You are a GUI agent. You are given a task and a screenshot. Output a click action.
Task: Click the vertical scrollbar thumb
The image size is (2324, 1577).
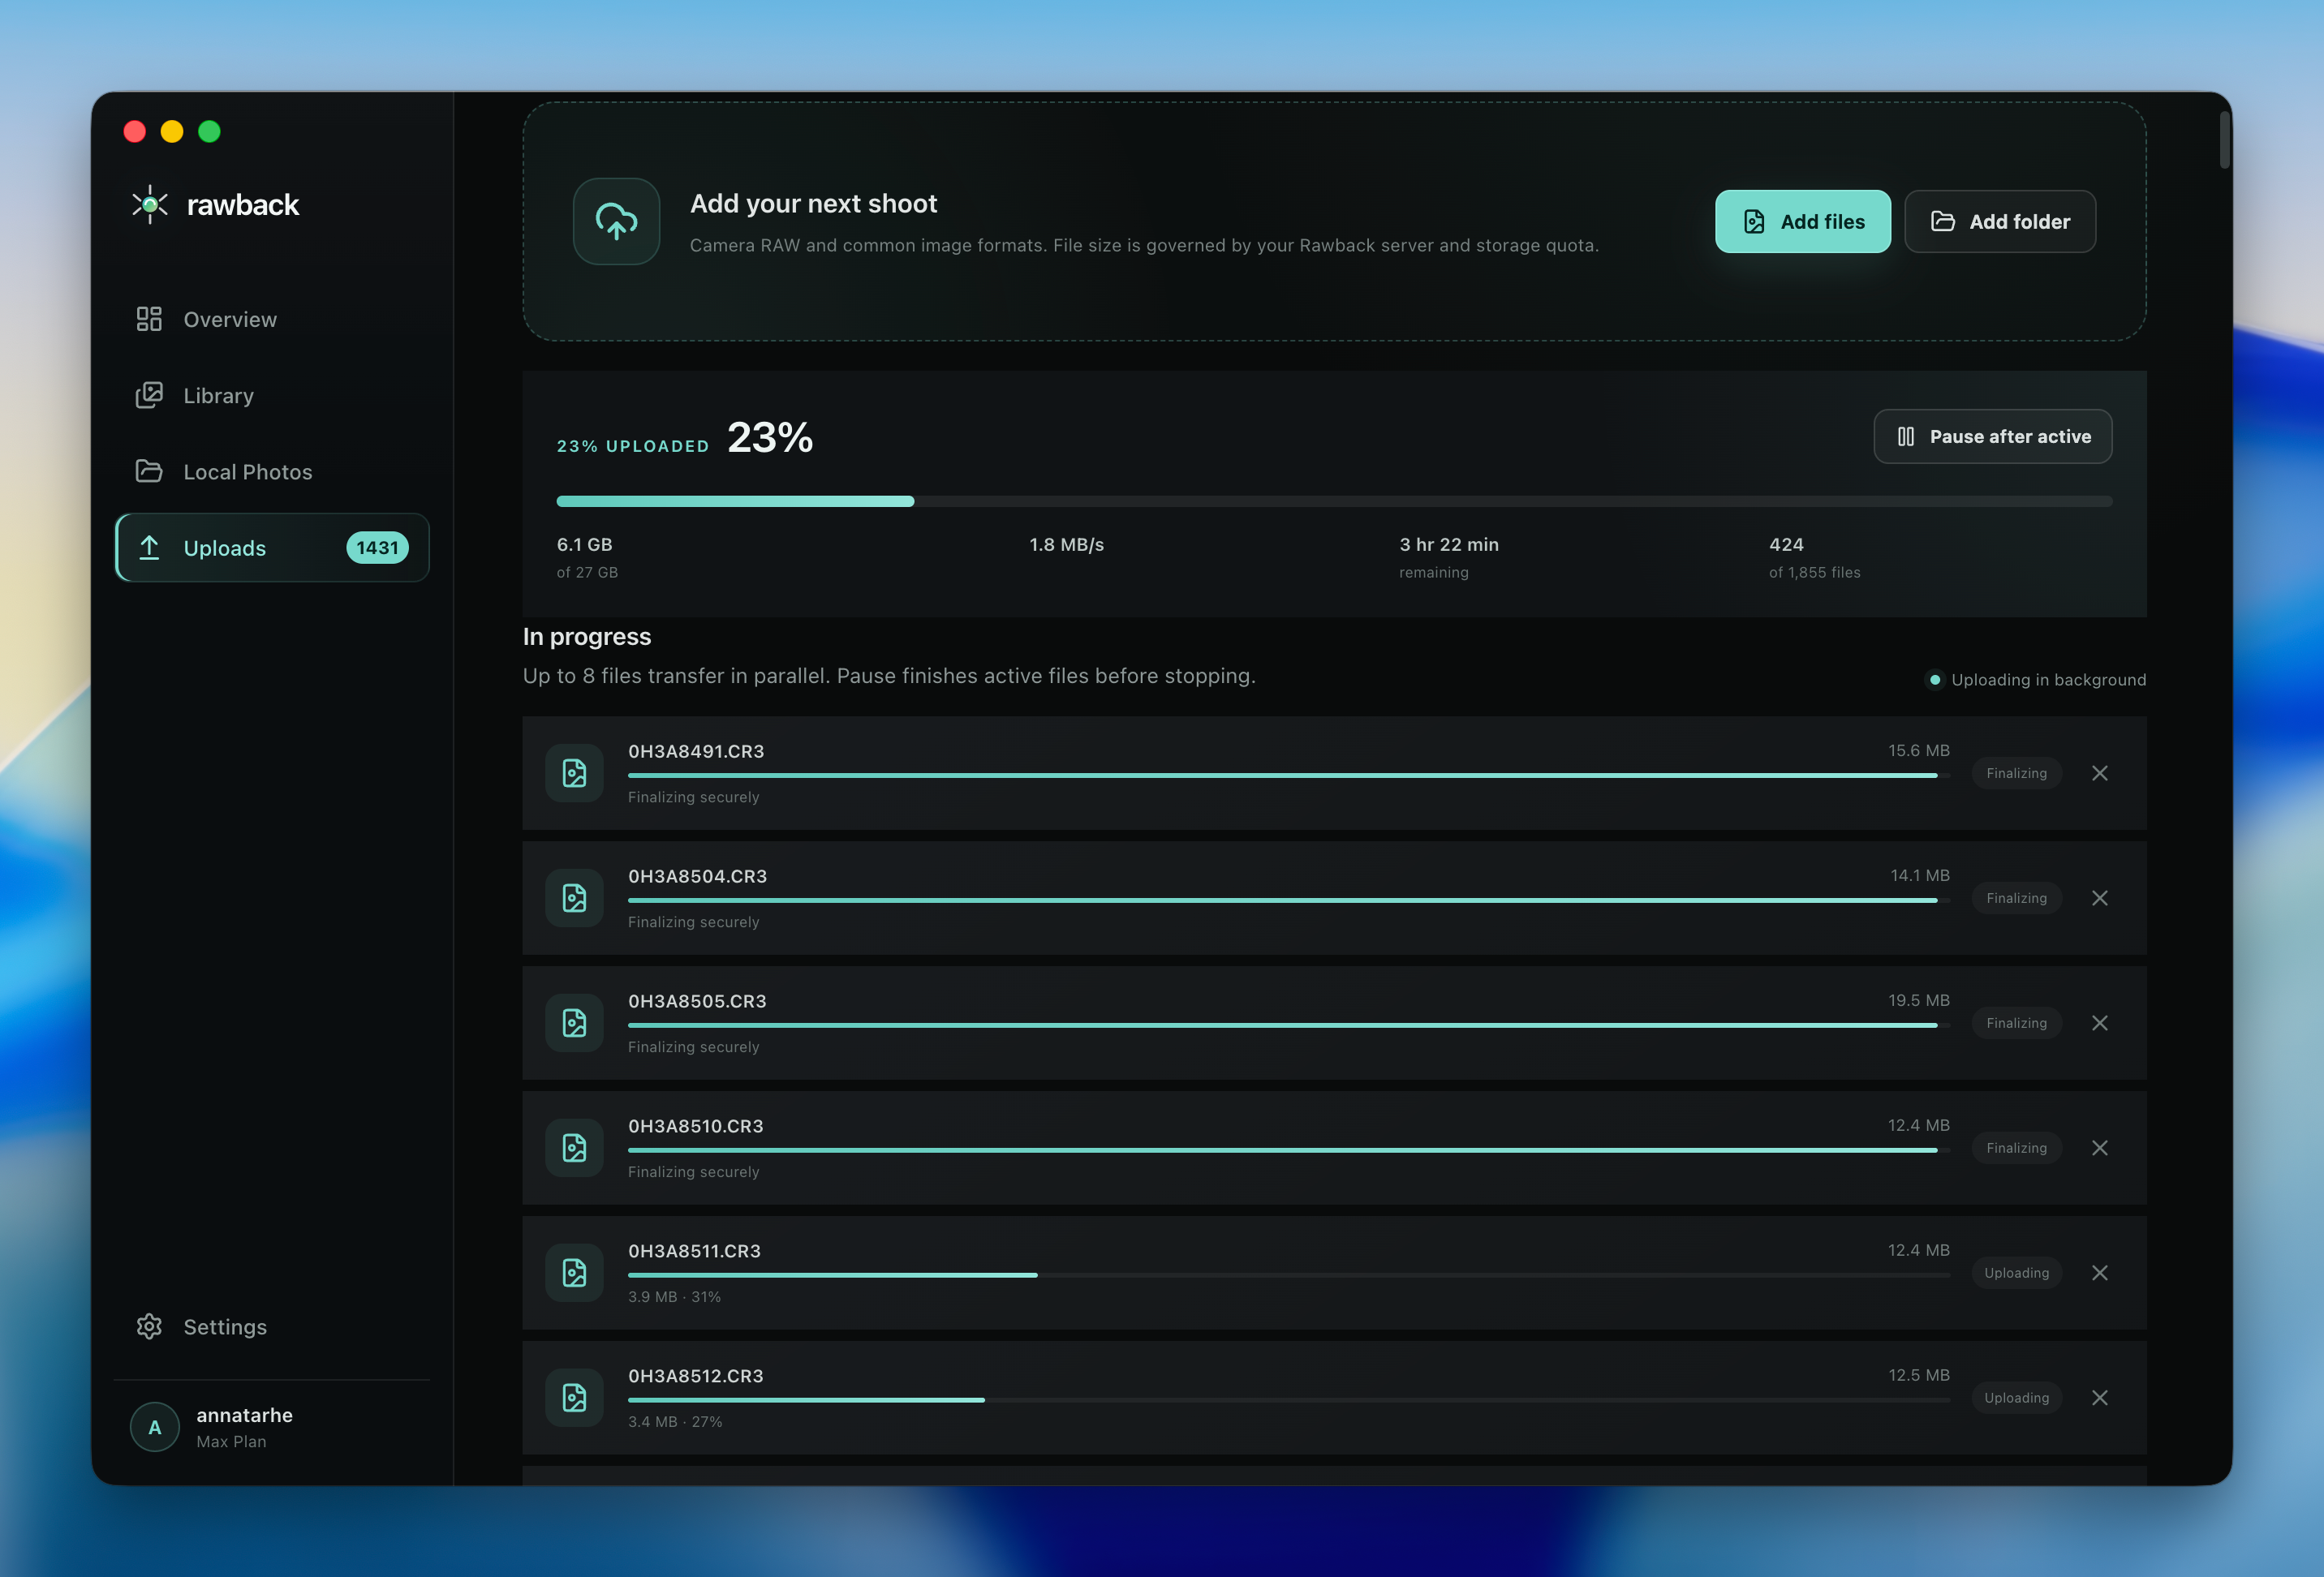tap(2224, 140)
